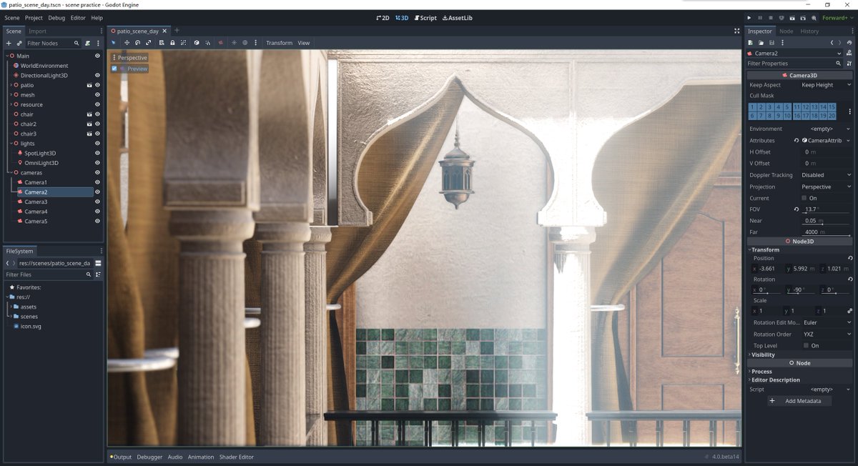Image resolution: width=858 pixels, height=466 pixels.
Task: Enable the Current camera checkbox
Action: click(805, 198)
